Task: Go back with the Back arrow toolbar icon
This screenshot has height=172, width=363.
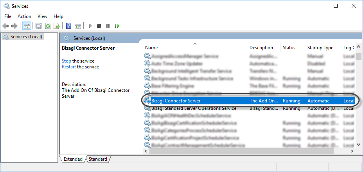Action: [x=5, y=26]
